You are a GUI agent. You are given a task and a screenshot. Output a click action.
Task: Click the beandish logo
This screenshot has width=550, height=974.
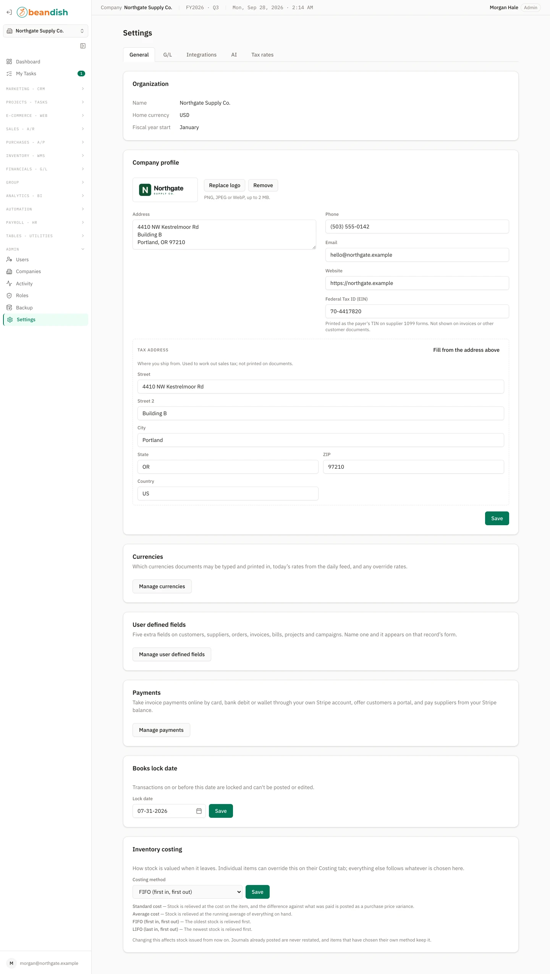tap(42, 12)
